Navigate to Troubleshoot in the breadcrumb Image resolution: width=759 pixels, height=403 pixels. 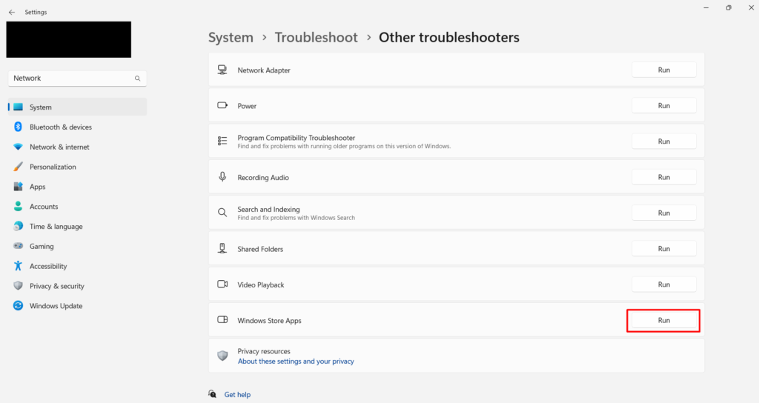click(x=316, y=37)
